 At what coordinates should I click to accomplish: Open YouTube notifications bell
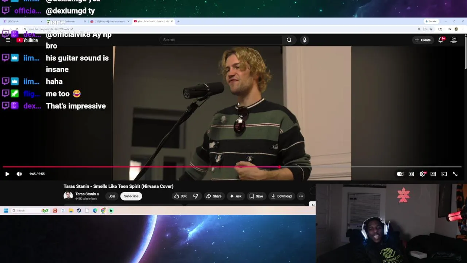441,40
